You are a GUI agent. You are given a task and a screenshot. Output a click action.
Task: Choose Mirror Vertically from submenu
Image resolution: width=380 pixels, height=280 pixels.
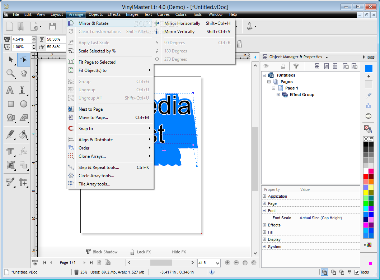tap(193, 32)
